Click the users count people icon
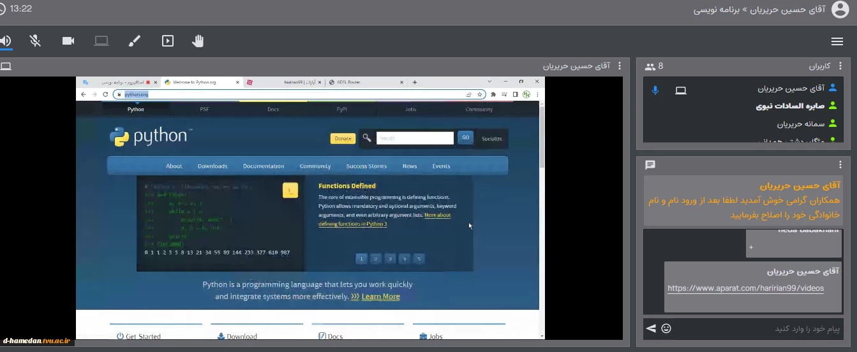857x352 pixels. pyautogui.click(x=650, y=66)
